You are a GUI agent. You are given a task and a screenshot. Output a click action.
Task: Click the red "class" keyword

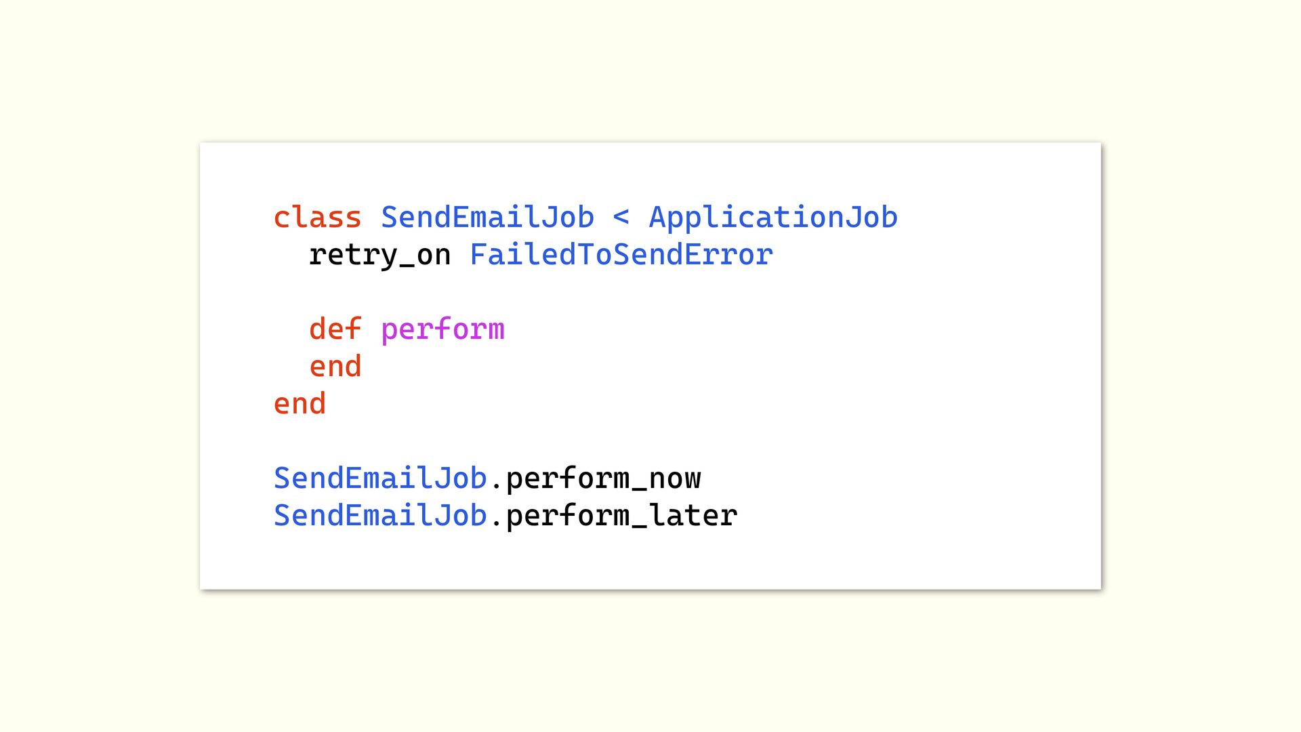click(x=317, y=218)
